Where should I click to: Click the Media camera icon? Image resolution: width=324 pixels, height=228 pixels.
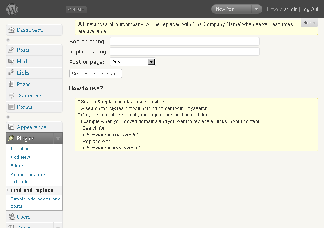pyautogui.click(x=11, y=61)
